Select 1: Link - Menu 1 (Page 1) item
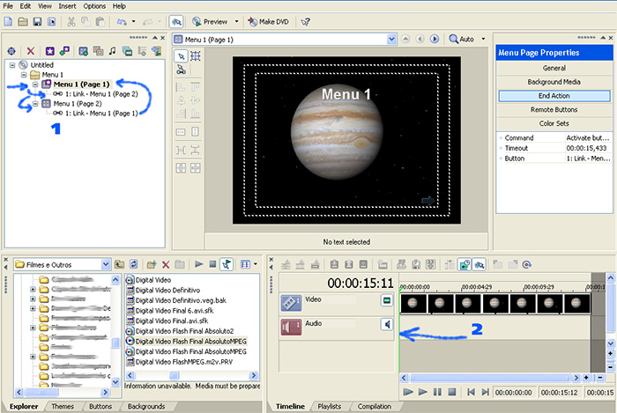 101,114
